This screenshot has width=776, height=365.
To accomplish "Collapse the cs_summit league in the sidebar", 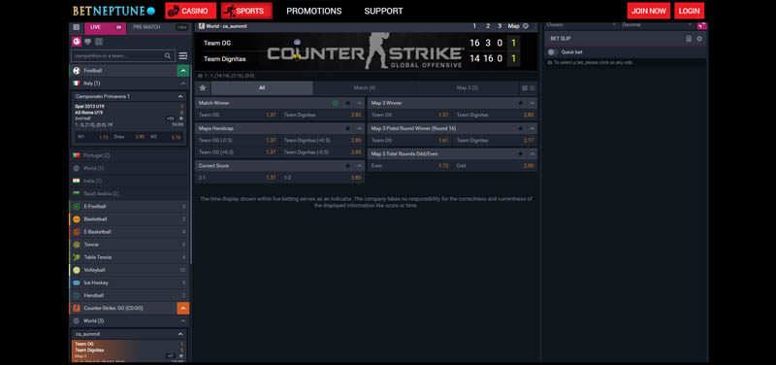I will pos(181,334).
